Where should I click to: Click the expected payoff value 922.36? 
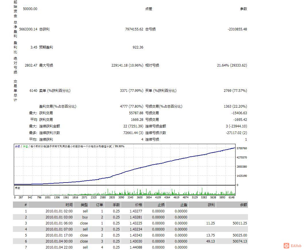coord(138,47)
